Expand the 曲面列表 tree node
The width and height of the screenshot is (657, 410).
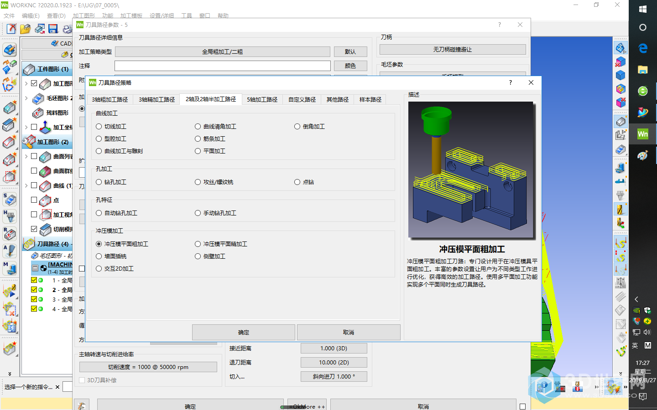pyautogui.click(x=26, y=156)
